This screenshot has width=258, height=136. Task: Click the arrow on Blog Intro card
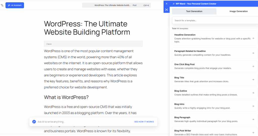(253, 106)
